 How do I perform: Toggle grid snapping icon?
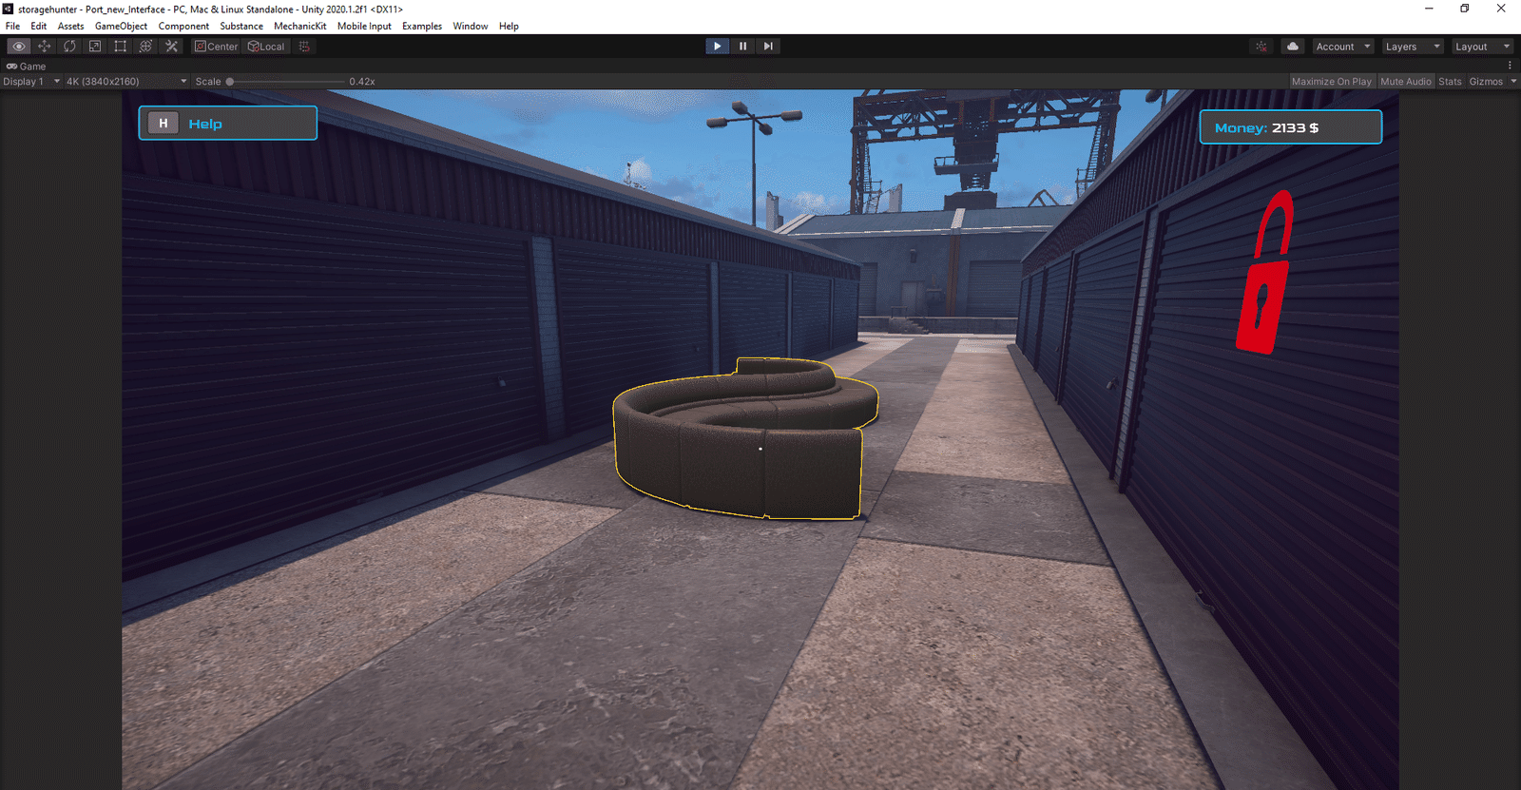304,46
